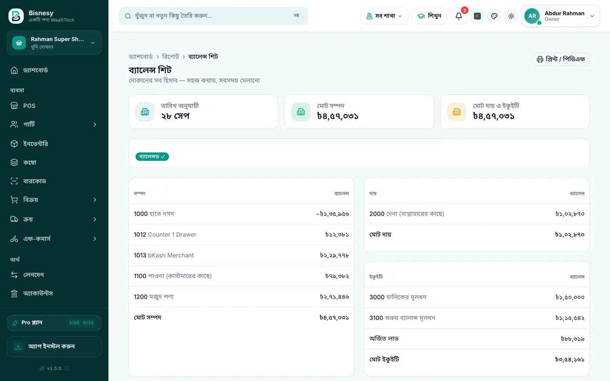Screen dimensions: 610x381
Task: Follow the ড্যাশবোর্ড breadcrumb link
Action: point(141,57)
